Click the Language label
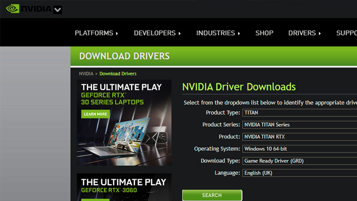This screenshot has width=357, height=201. click(x=227, y=173)
